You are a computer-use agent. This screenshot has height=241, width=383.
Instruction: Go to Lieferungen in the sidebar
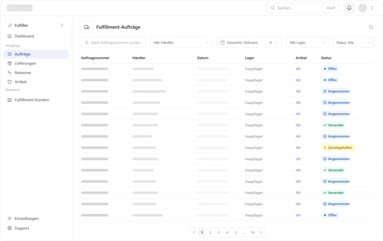coord(36,64)
